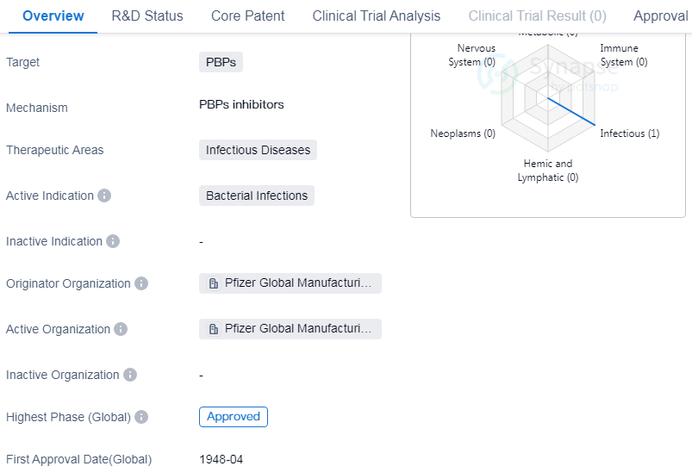Click the Infectious Diseases tag
The image size is (692, 466).
point(258,150)
